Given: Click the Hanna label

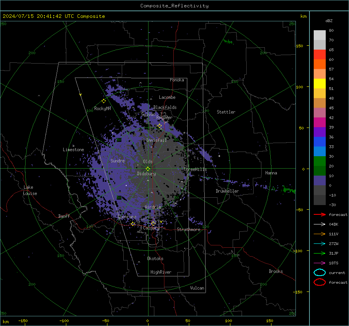Looking at the screenshot, I should [271, 173].
